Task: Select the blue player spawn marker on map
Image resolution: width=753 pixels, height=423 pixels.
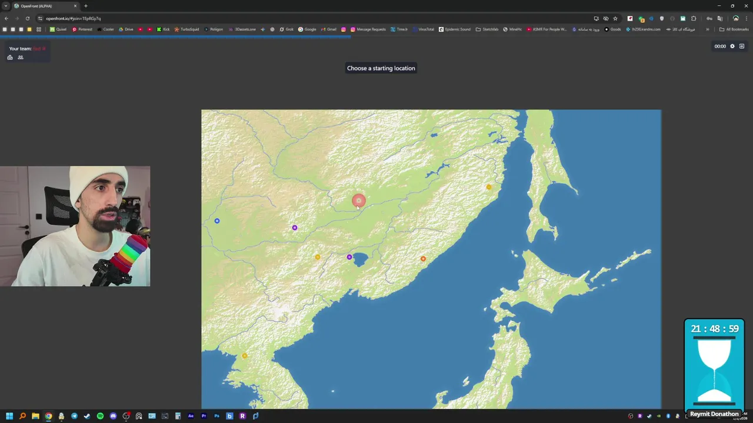Action: pos(217,221)
